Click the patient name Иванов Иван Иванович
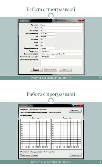This screenshot has width=102, height=167. [x=38, y=110]
